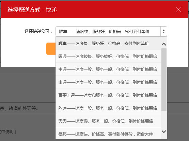Choose the 中通 courier option

point(108,69)
